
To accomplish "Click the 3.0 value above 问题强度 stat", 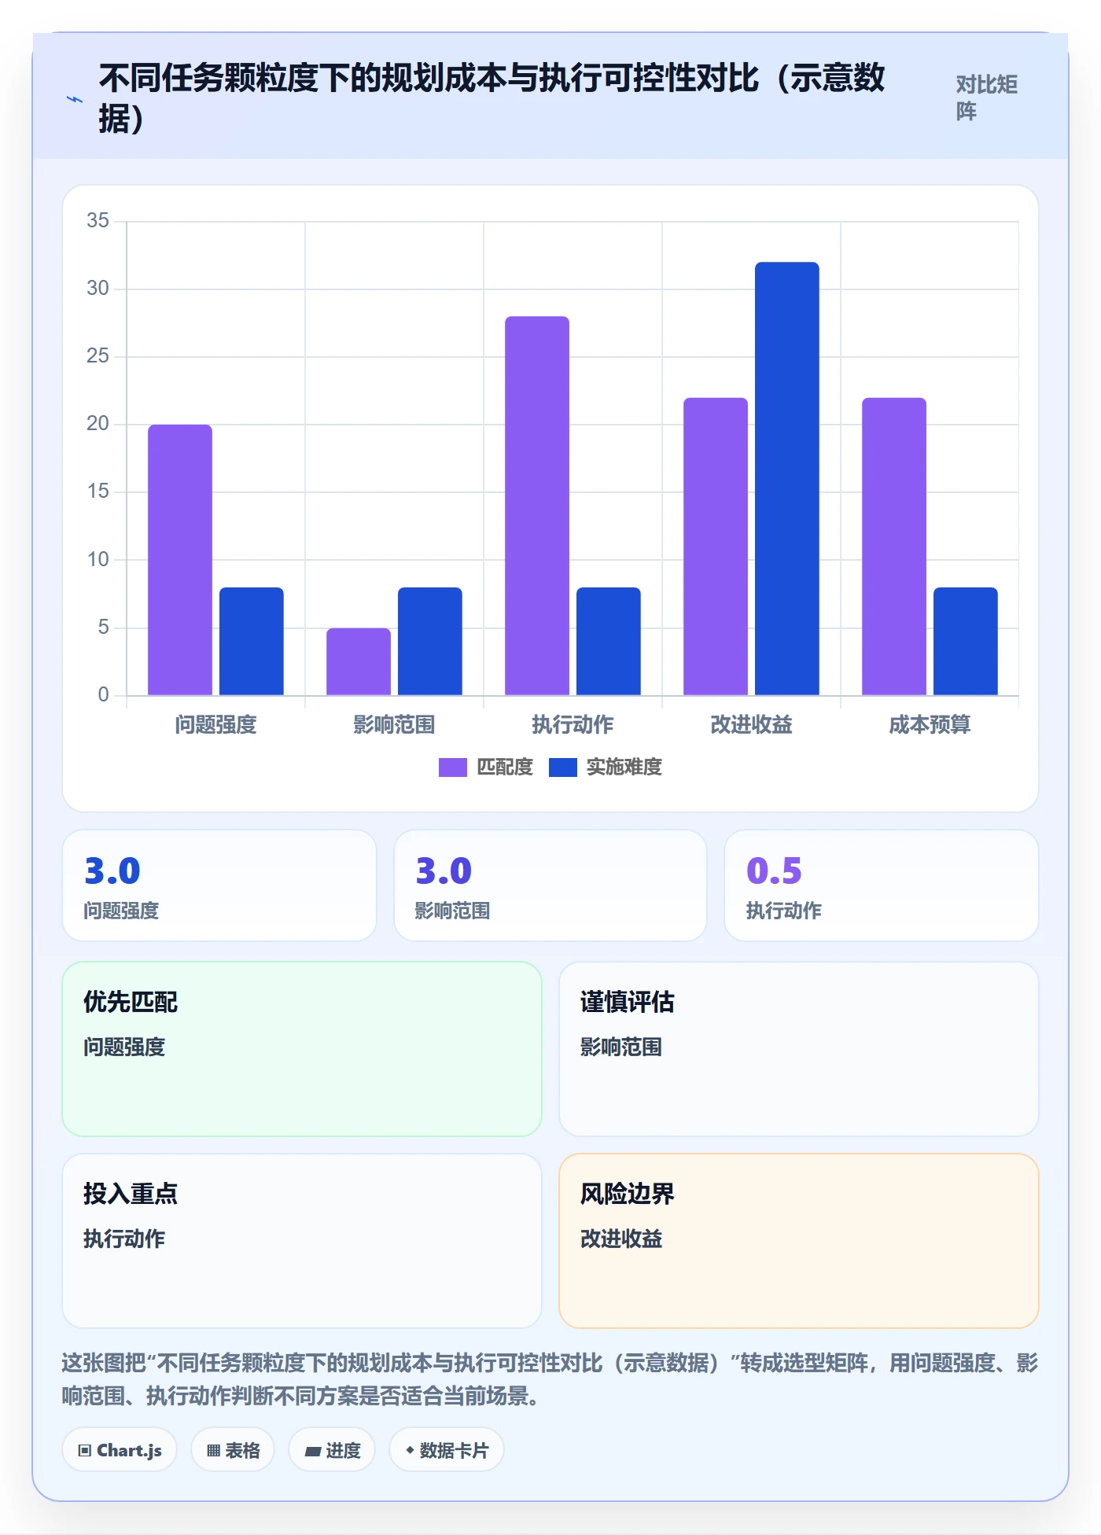I will (x=112, y=871).
